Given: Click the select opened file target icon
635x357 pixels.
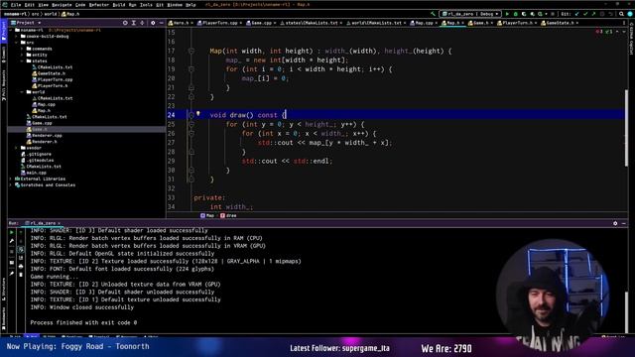Looking at the screenshot, I should 125,23.
